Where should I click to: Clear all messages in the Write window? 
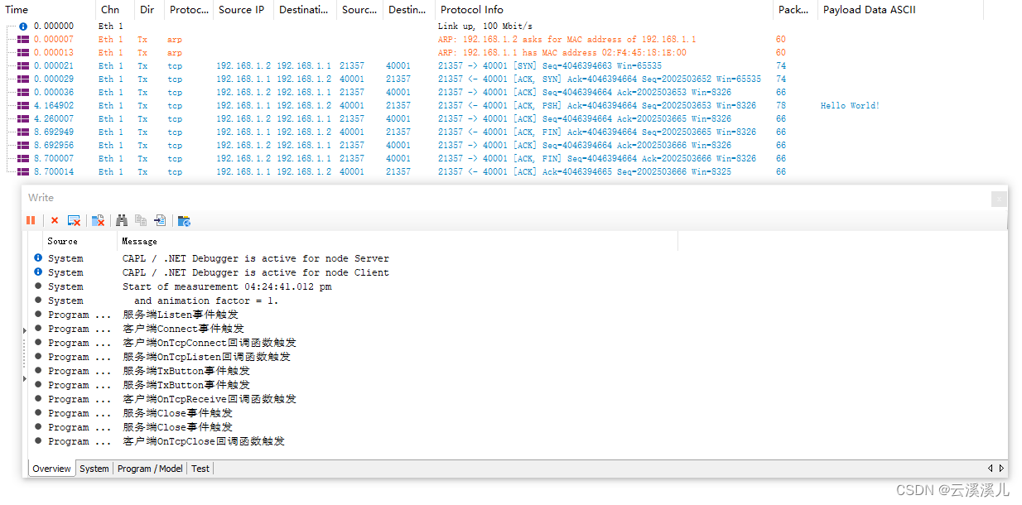(x=54, y=220)
